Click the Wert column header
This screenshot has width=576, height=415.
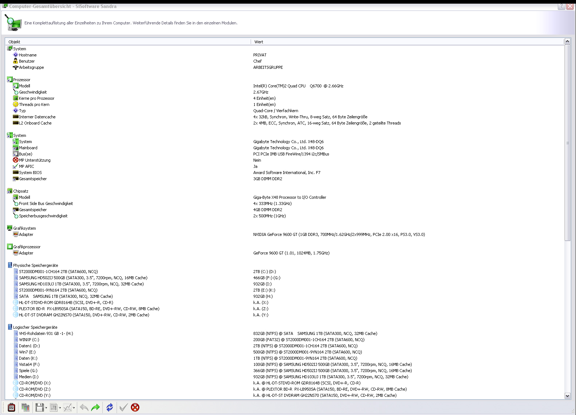point(407,42)
